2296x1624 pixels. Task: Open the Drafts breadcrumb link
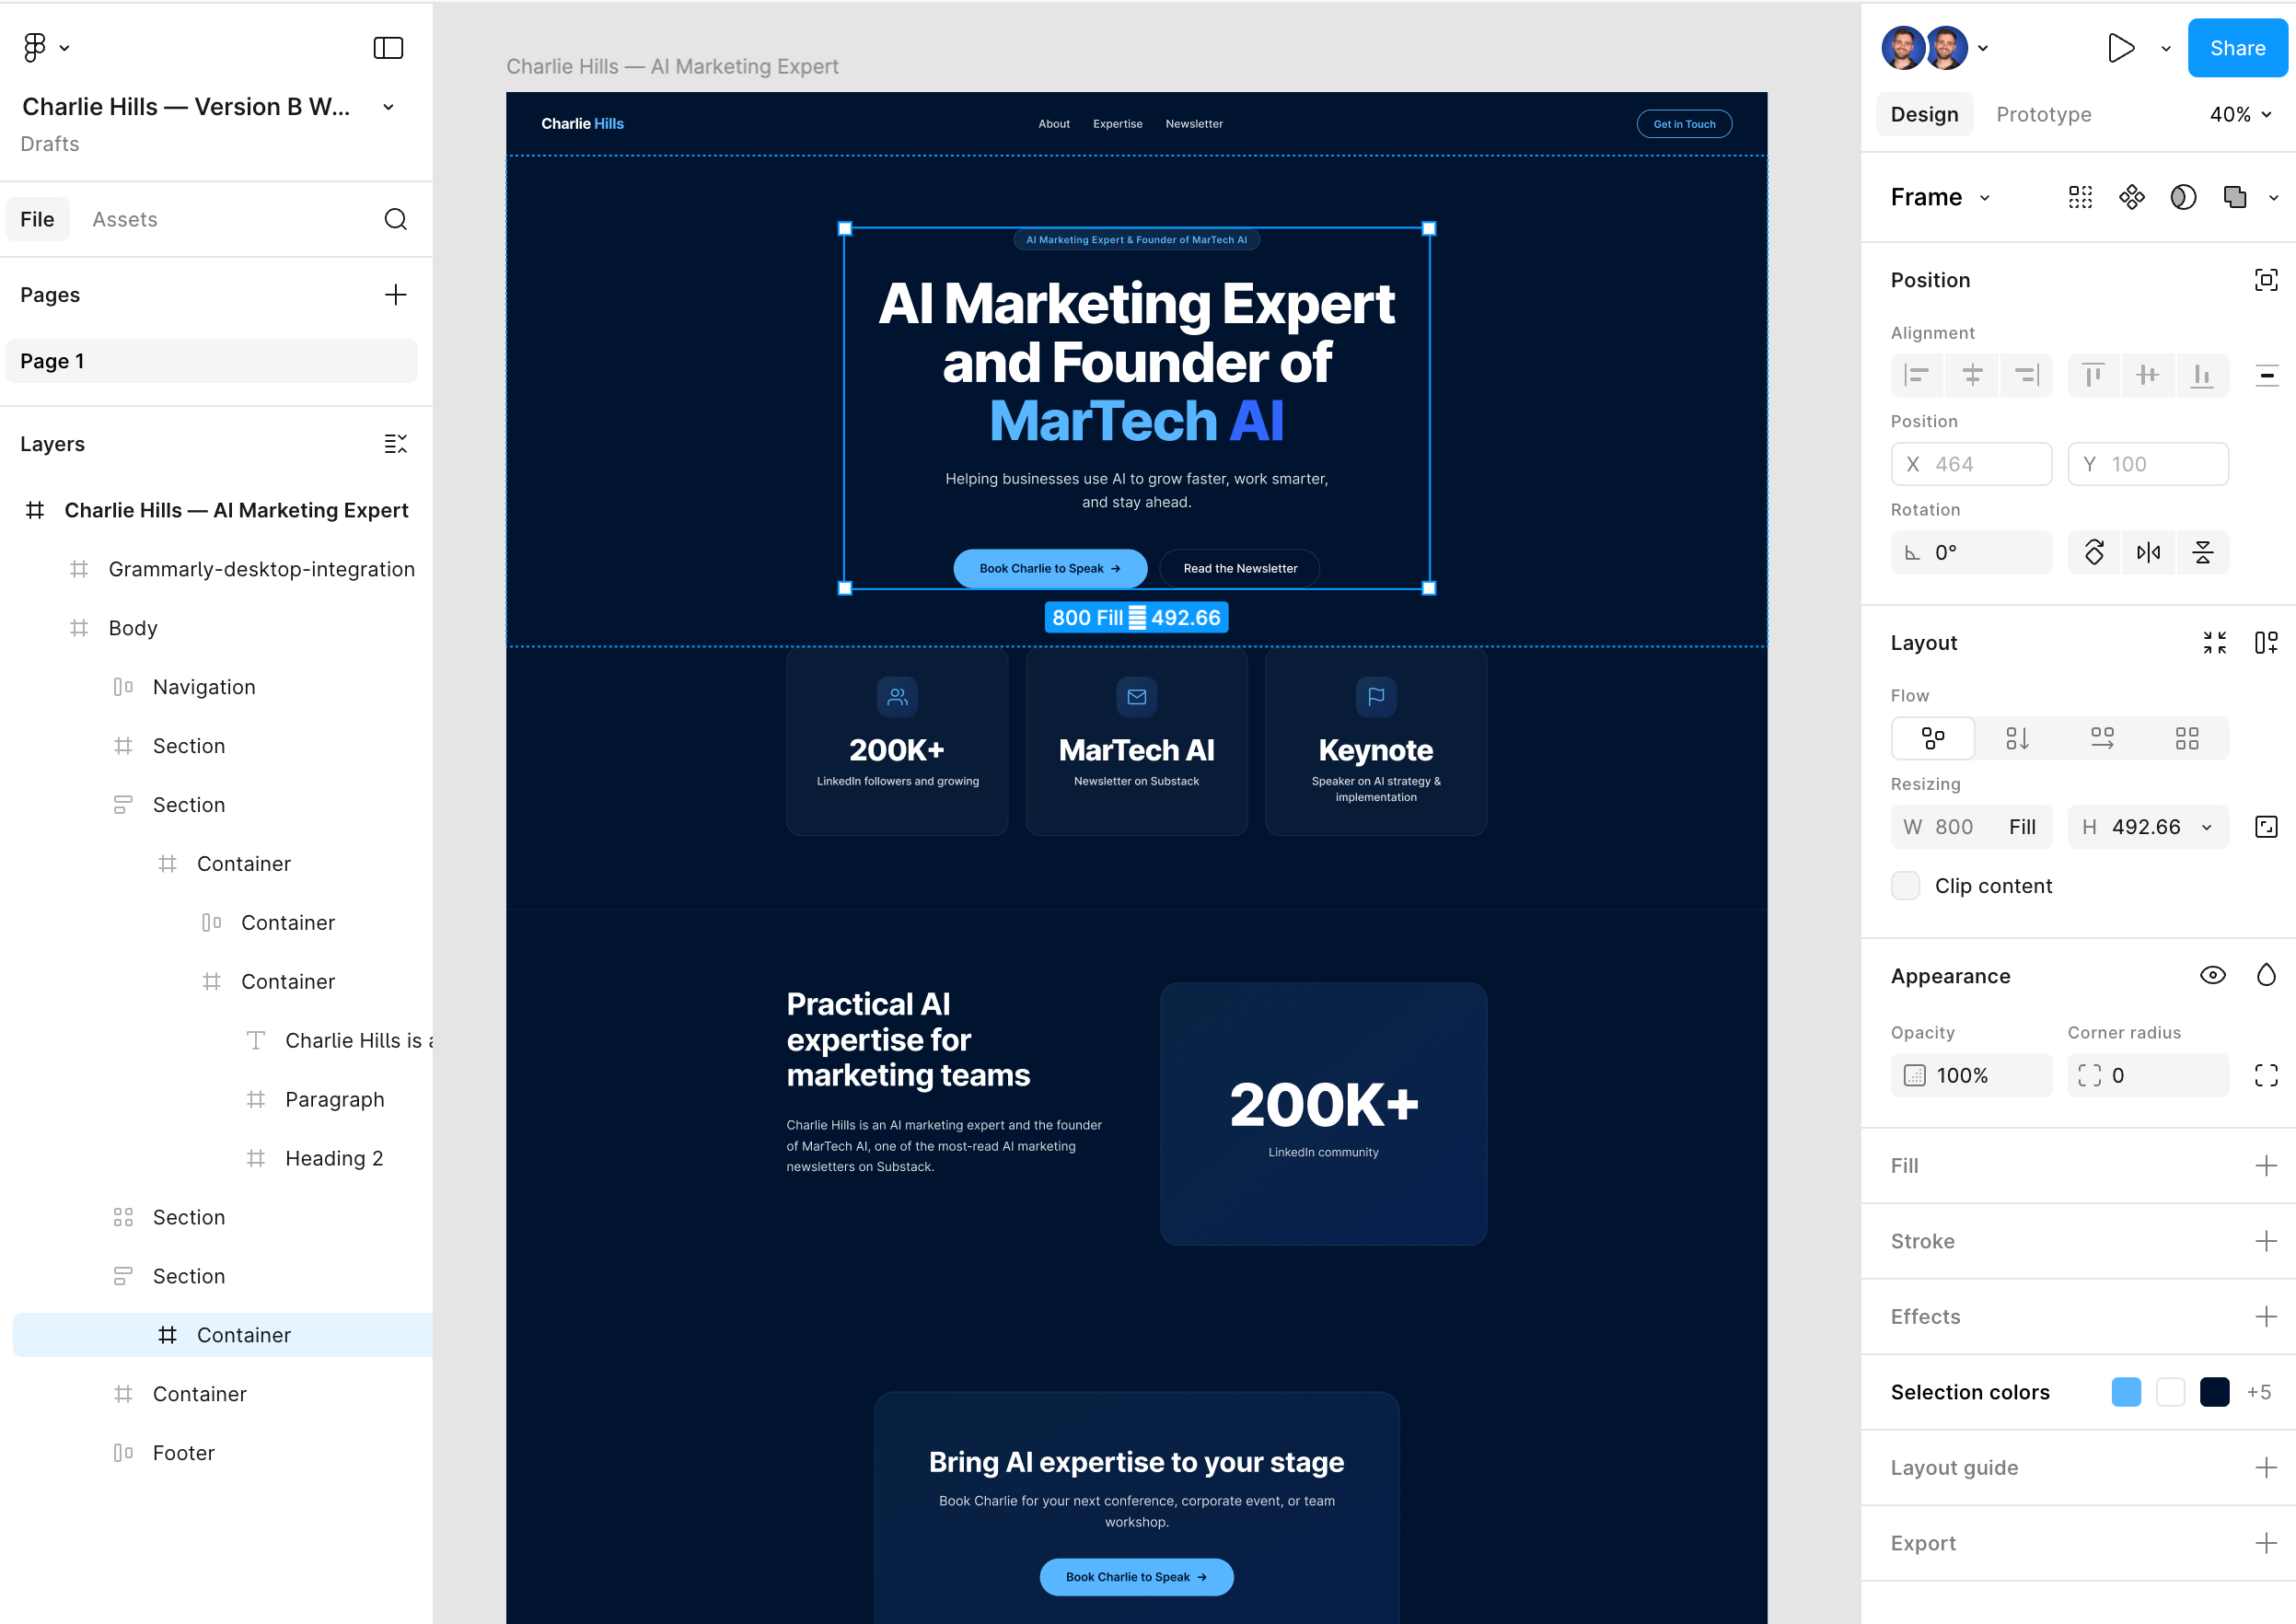[x=50, y=144]
